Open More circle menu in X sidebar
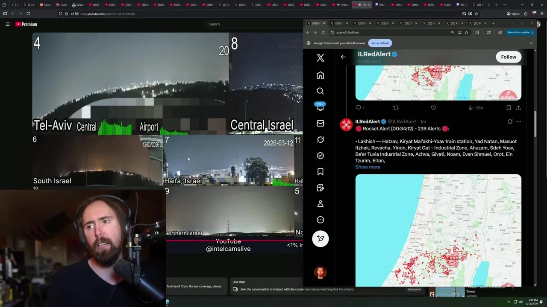 pyautogui.click(x=320, y=220)
